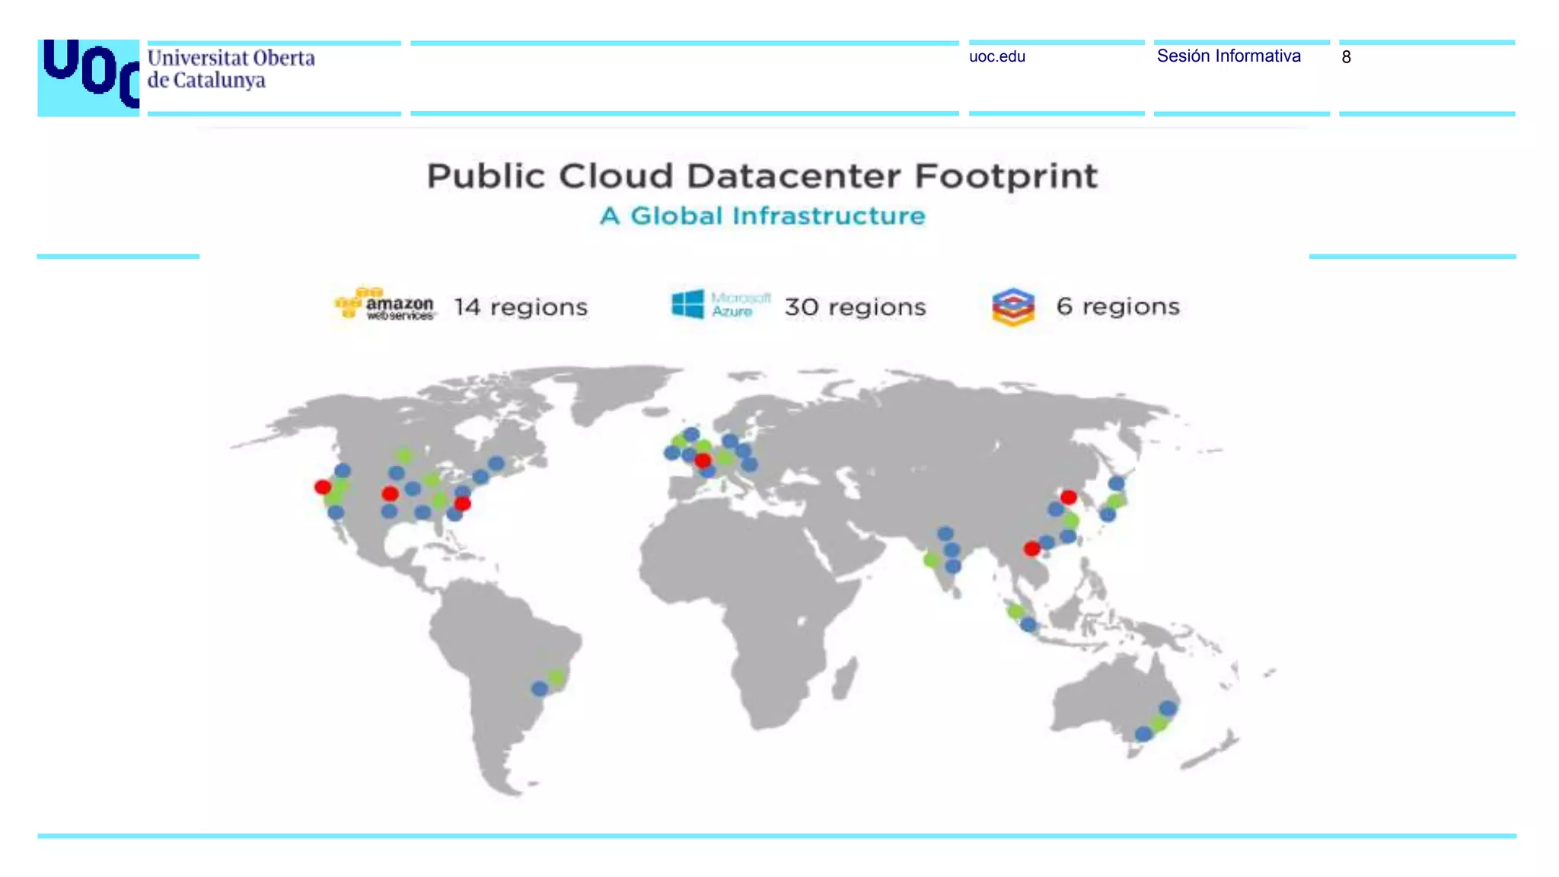Click the UOC logo
Screen dimensions: 1559x877
pos(88,77)
